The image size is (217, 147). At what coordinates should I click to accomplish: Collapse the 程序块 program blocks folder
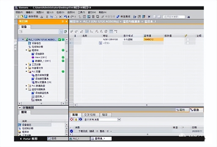[26, 50]
